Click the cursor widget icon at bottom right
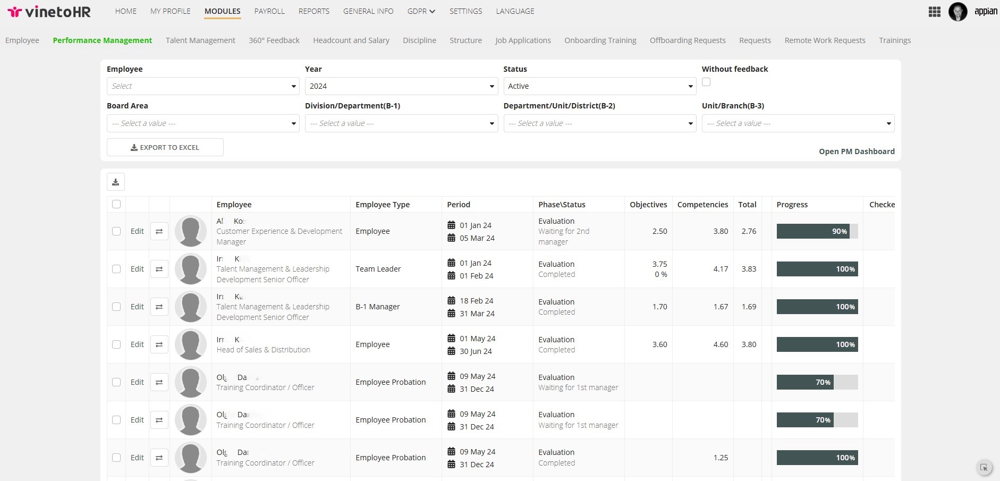Screen dimensions: 1000x481 pos(984,468)
